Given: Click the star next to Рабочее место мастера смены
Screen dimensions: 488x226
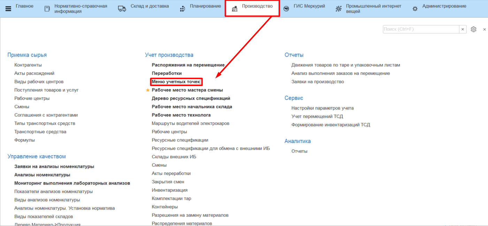Looking at the screenshot, I should (148, 90).
